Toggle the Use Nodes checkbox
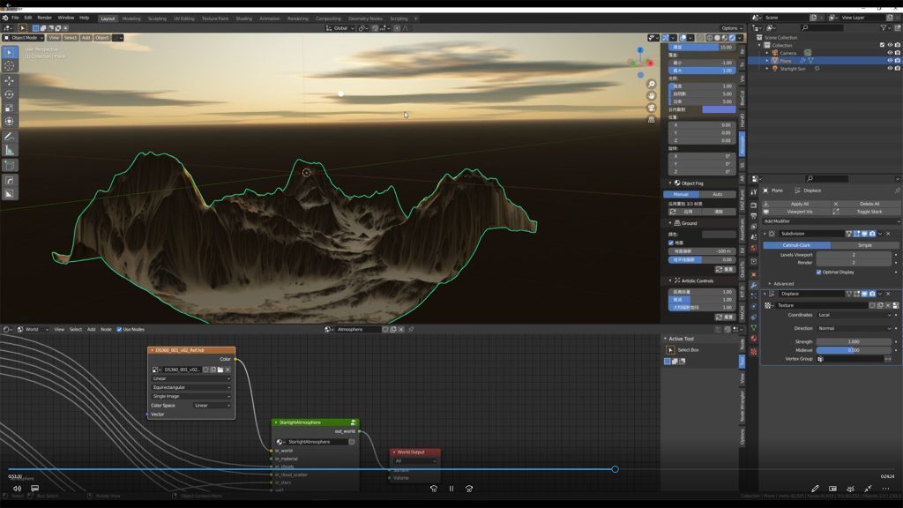This screenshot has height=508, width=903. pyautogui.click(x=120, y=329)
